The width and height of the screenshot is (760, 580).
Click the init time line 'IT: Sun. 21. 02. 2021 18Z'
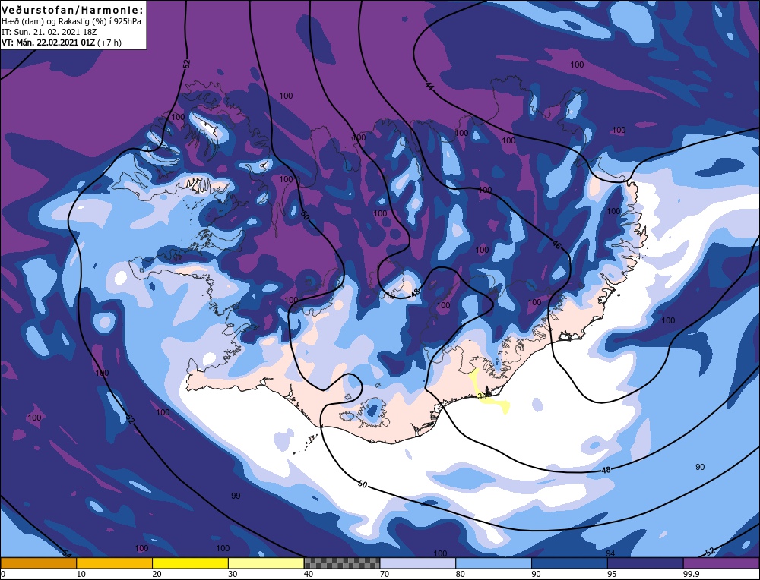[x=49, y=32]
